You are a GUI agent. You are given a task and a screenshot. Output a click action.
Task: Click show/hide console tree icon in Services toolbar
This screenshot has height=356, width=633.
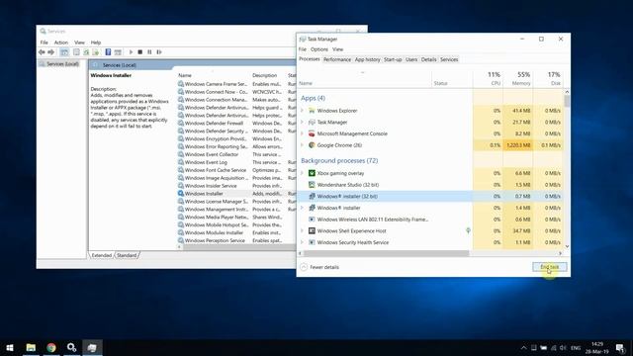64,52
